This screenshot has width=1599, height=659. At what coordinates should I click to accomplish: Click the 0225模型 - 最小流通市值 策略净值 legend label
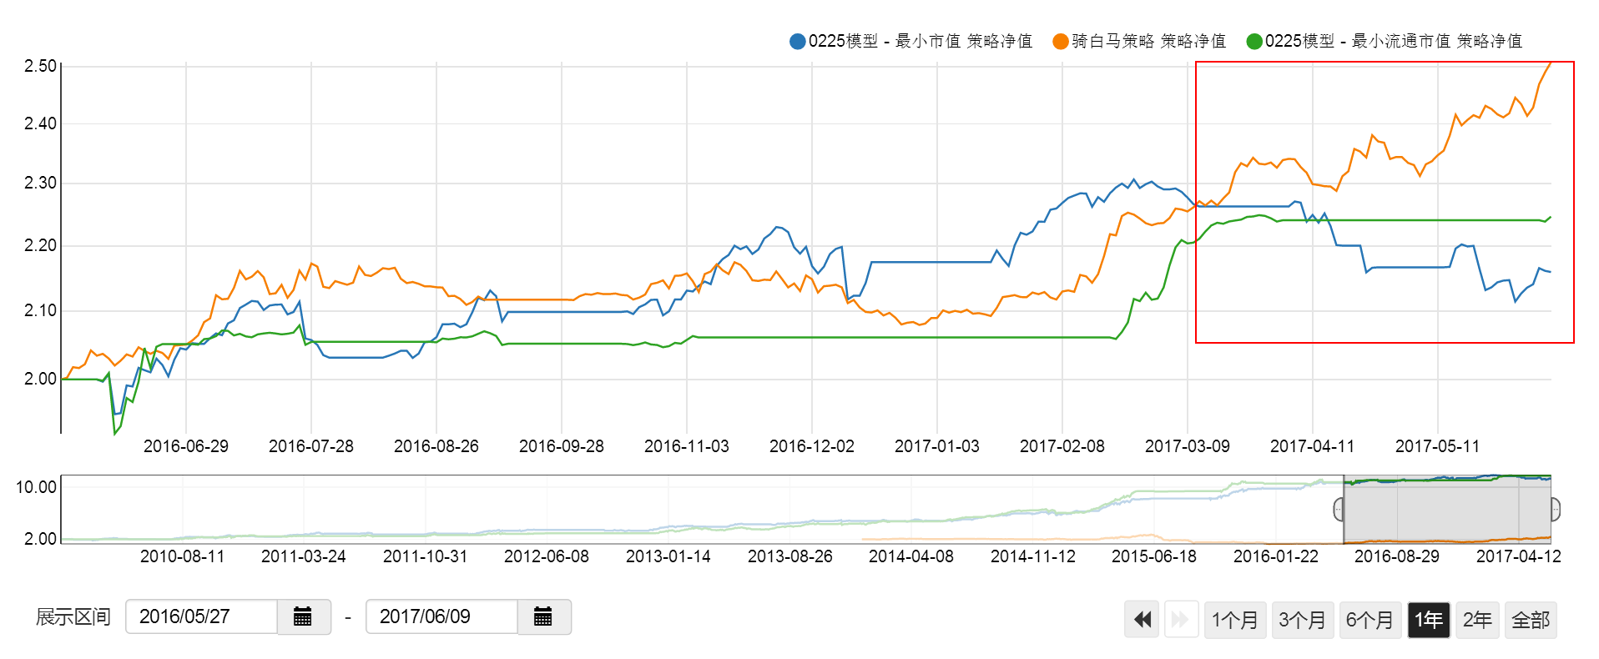pyautogui.click(x=1394, y=41)
